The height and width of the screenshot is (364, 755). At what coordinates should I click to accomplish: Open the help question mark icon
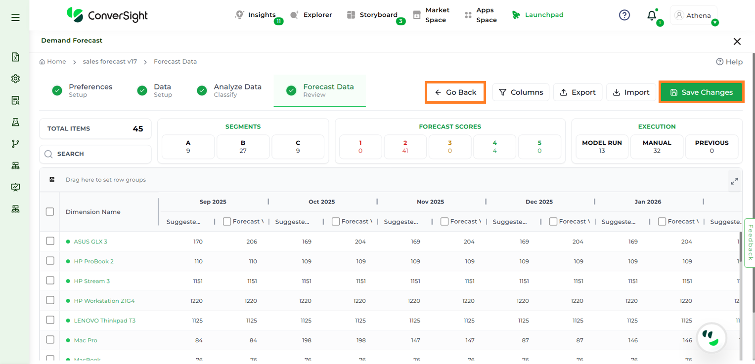tap(624, 15)
